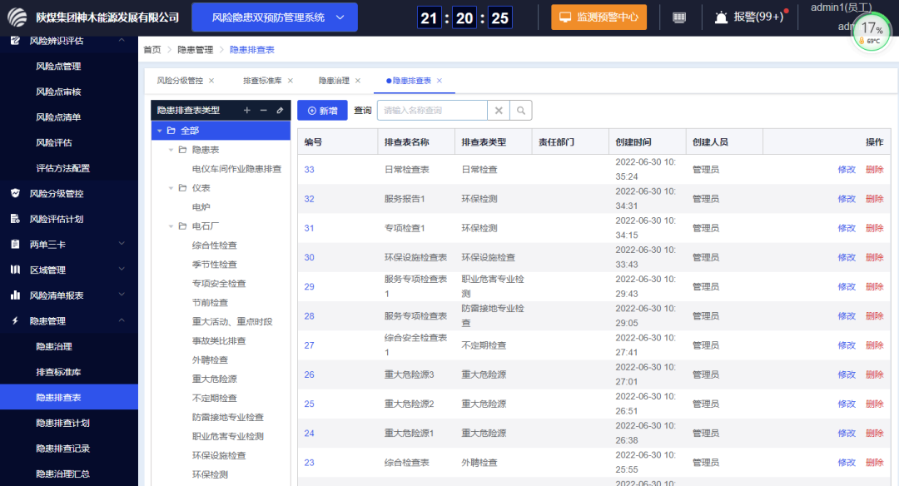The image size is (899, 486).
Task: Select 综合性检查 tree item
Action: tap(214, 245)
